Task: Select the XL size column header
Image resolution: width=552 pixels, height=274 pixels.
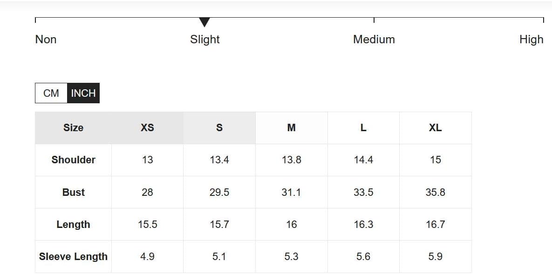Action: point(436,127)
